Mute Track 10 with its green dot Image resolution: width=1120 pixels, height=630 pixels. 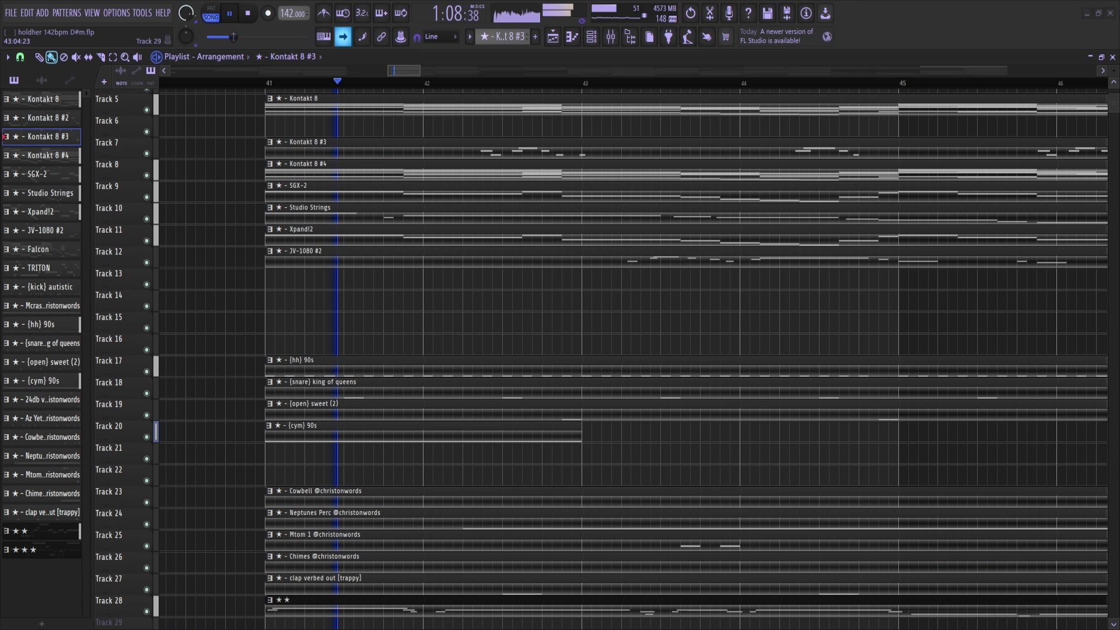[146, 219]
